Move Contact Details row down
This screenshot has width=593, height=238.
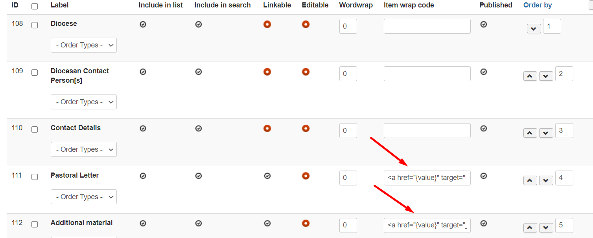pos(546,133)
